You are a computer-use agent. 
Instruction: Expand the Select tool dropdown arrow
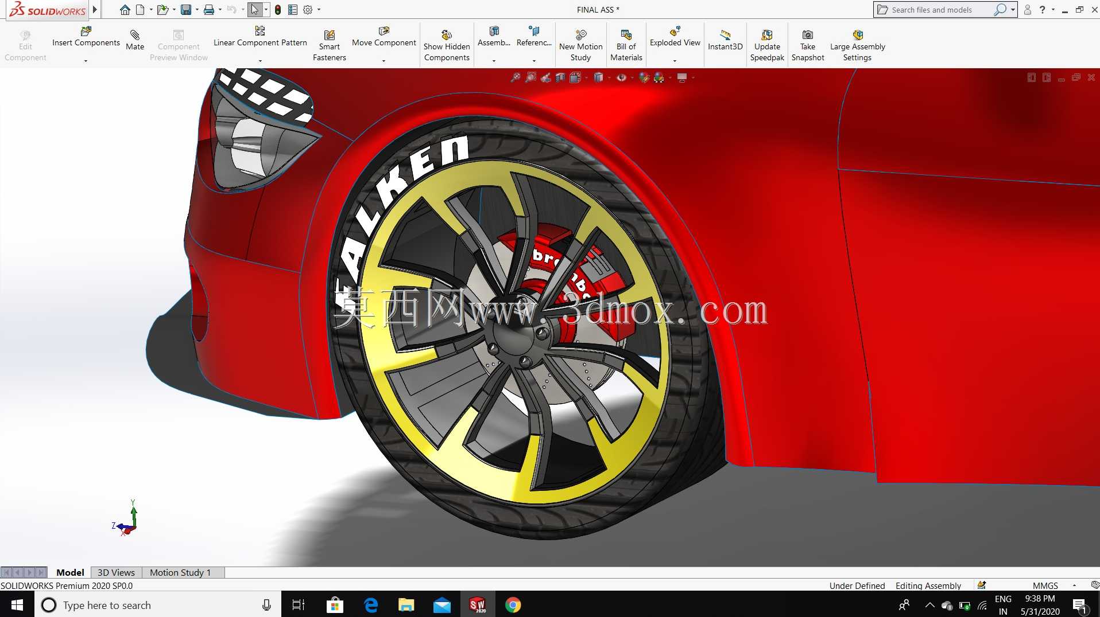(x=266, y=10)
